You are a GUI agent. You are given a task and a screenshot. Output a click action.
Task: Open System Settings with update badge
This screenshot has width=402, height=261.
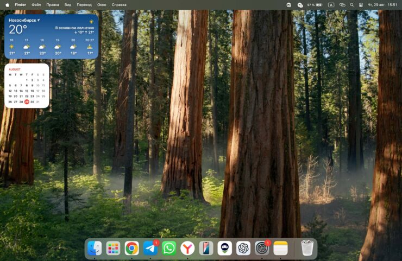point(262,248)
